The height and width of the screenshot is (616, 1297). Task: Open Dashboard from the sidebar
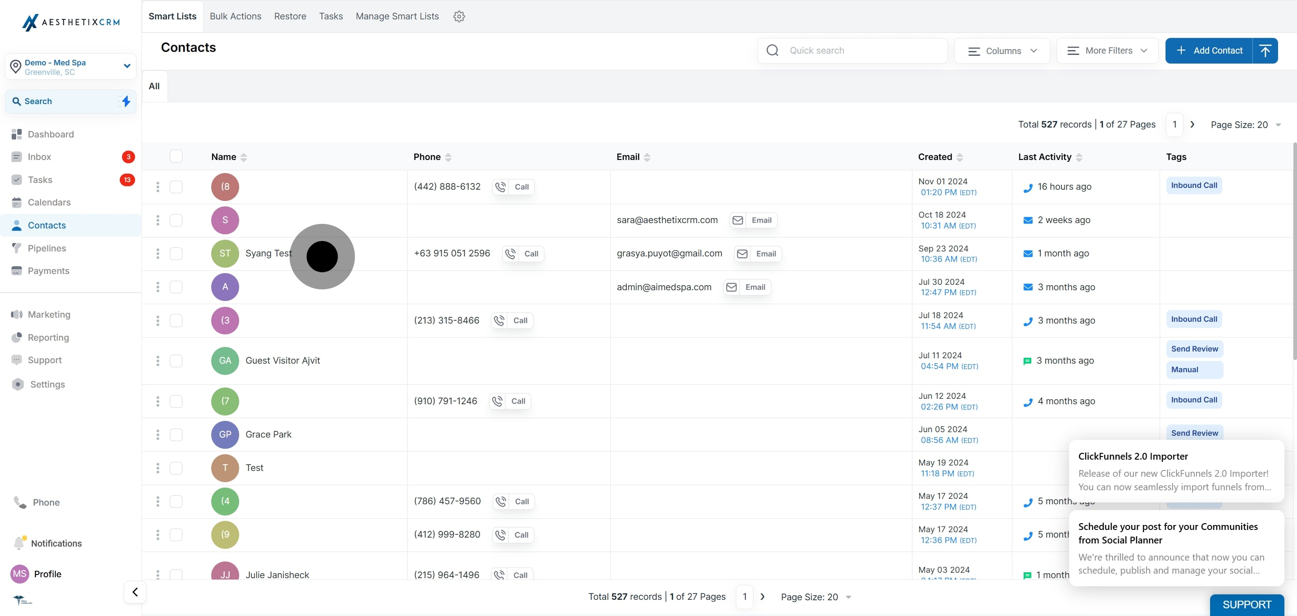click(x=51, y=134)
